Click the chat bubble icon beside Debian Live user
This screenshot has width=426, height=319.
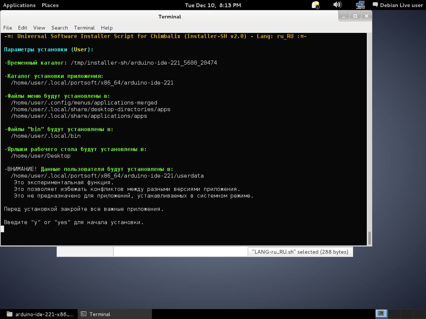pos(375,5)
